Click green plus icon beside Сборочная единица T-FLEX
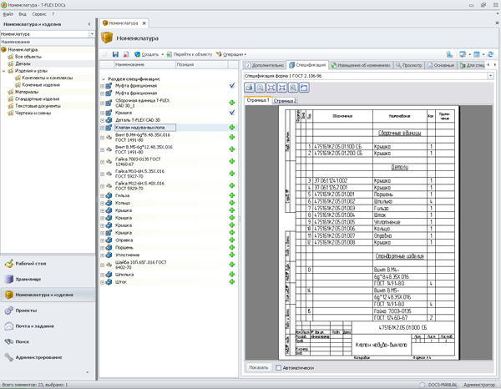Screen dimensions: 501x389 click(232, 103)
